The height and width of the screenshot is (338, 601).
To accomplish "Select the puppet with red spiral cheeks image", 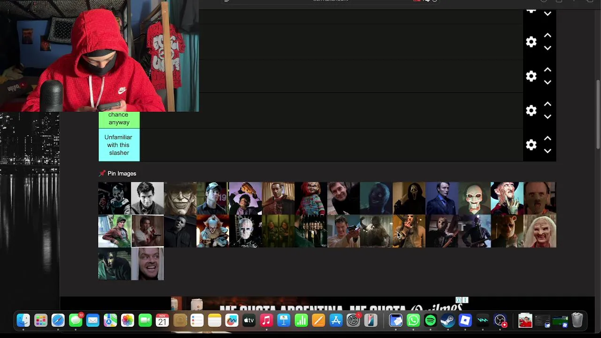I will [x=474, y=199].
